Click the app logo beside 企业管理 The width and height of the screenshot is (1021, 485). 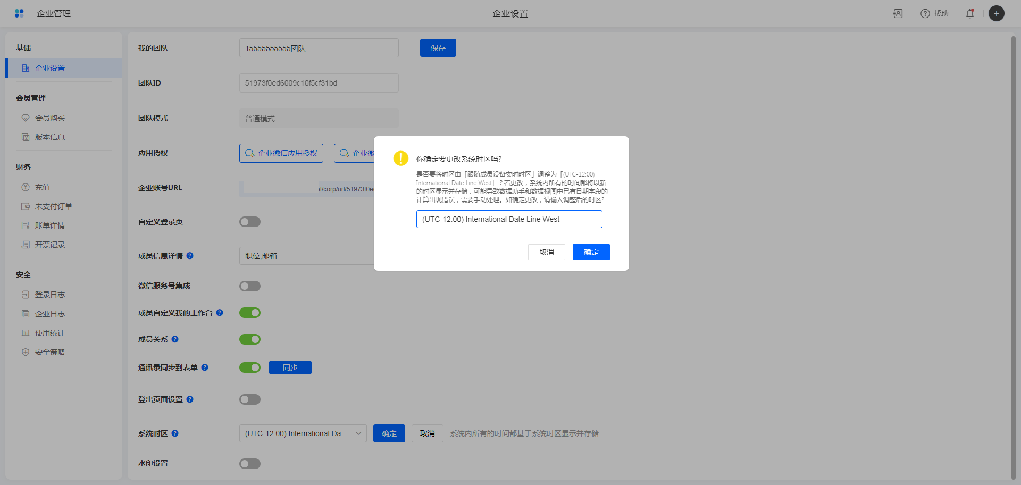coord(19,14)
